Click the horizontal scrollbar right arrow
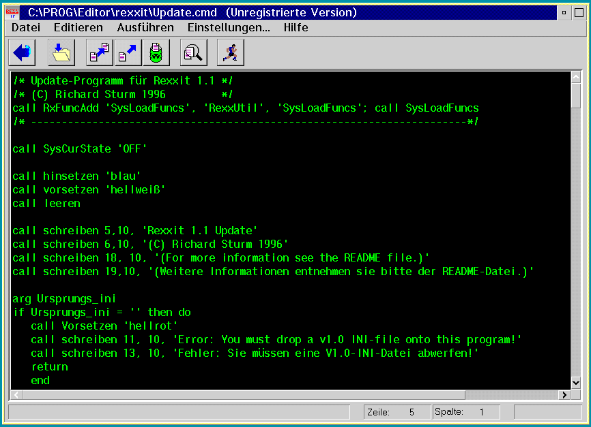 pyautogui.click(x=564, y=395)
